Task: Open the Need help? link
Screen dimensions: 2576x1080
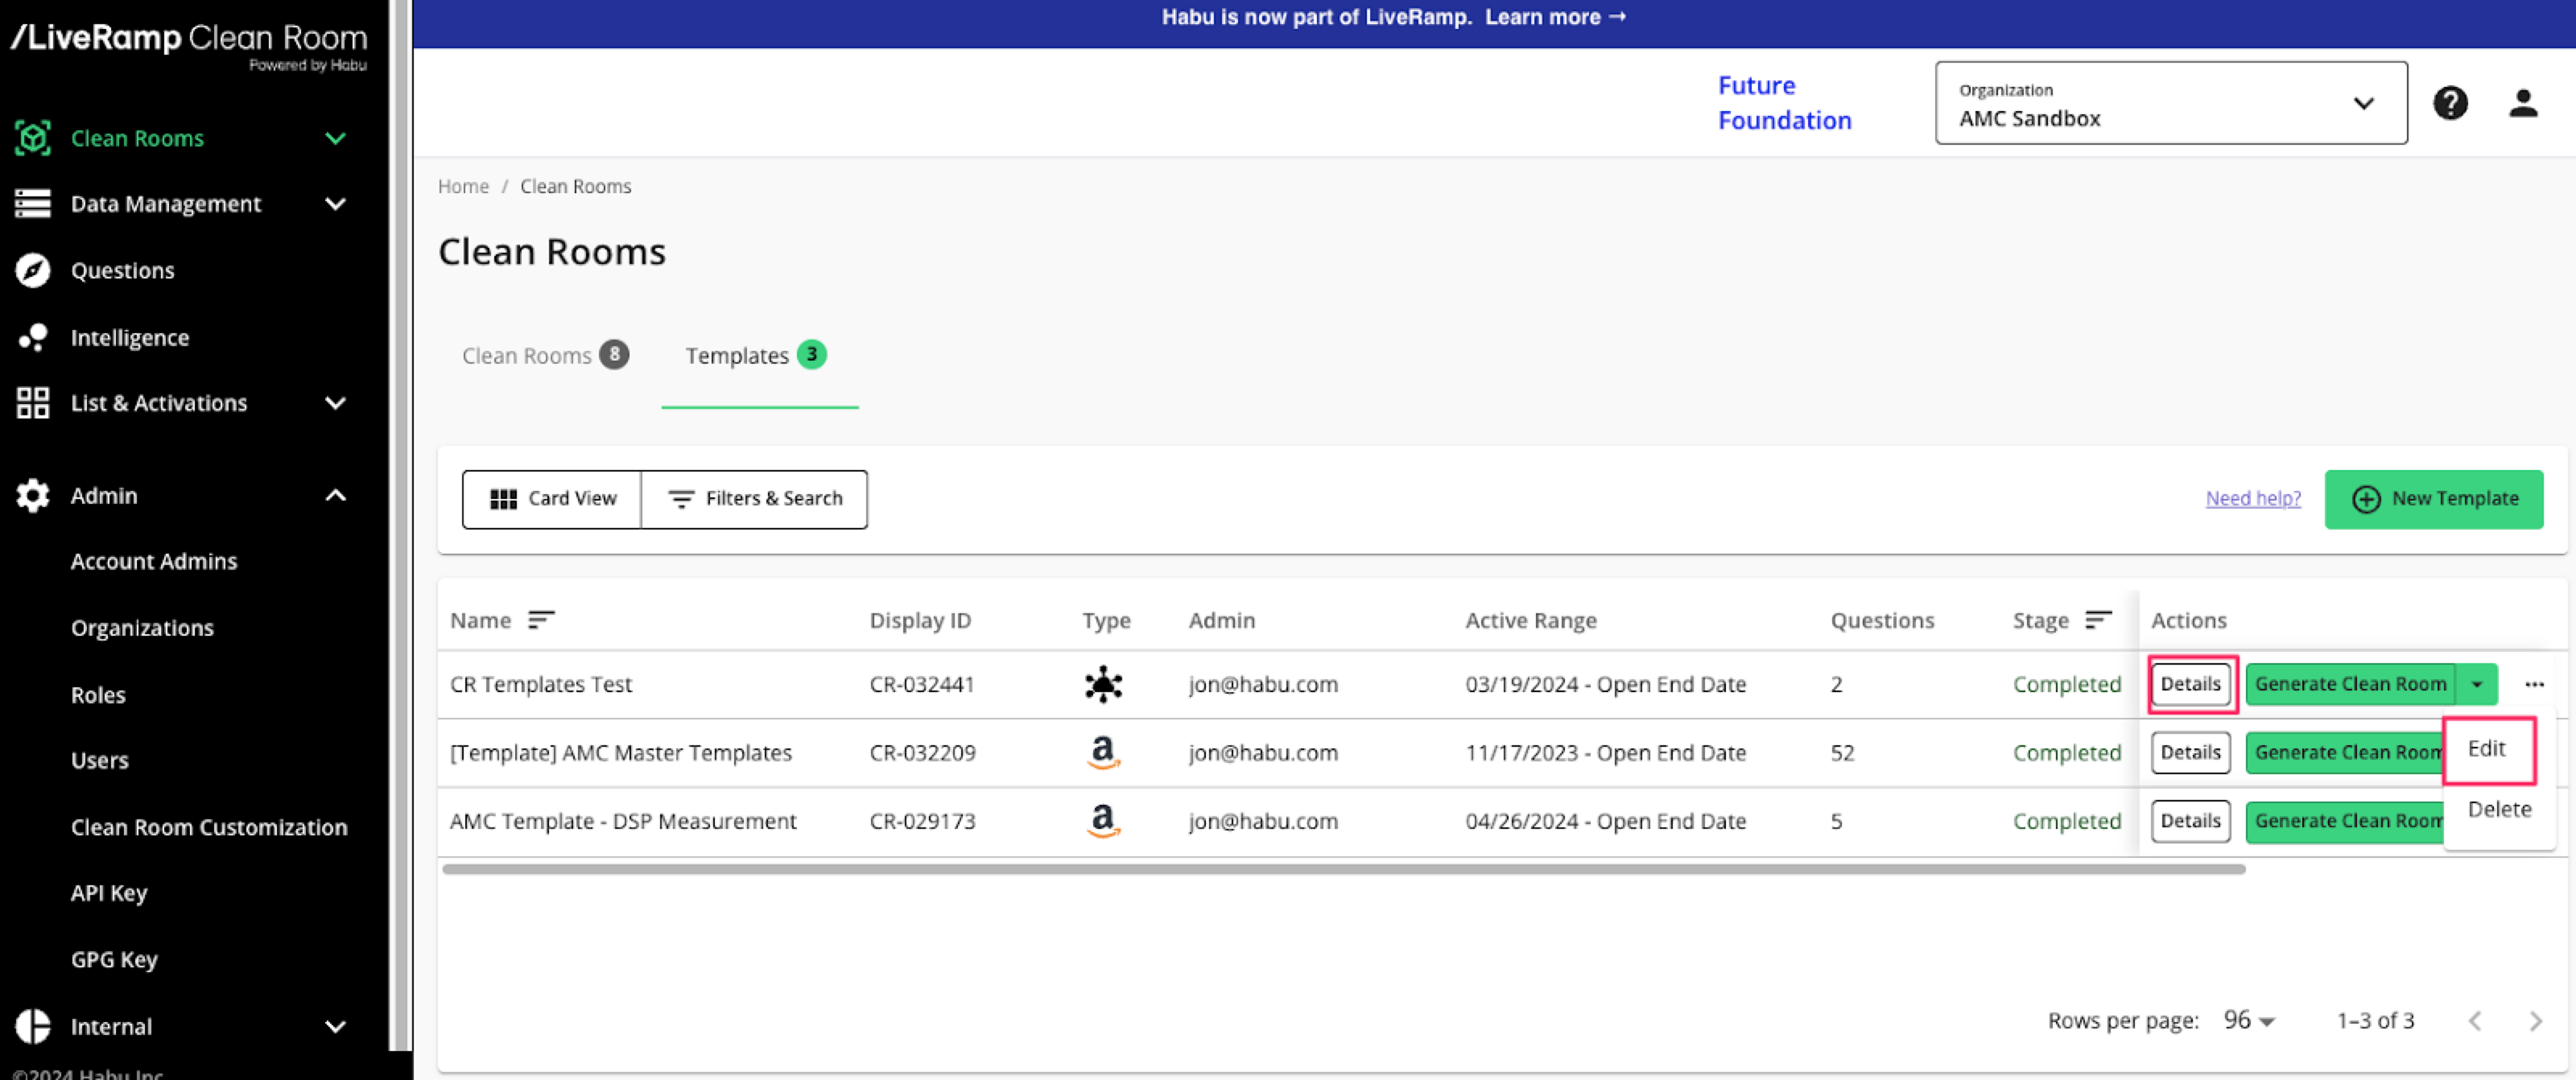Action: [x=2252, y=498]
